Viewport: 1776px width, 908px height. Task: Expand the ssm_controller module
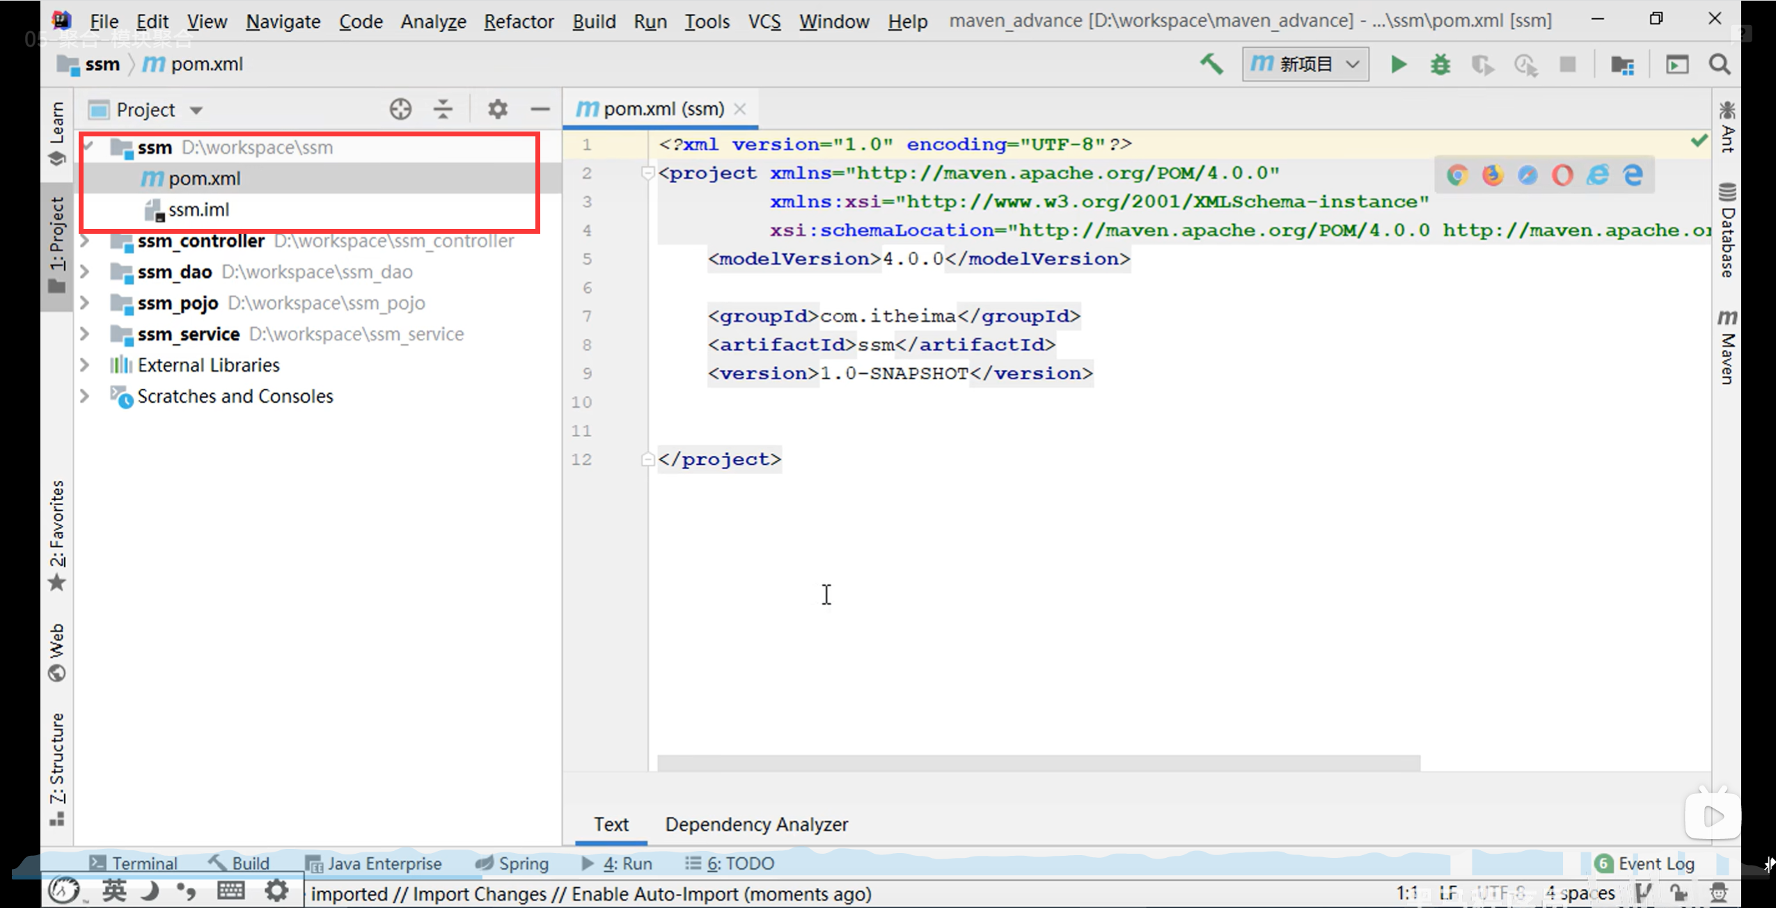85,241
